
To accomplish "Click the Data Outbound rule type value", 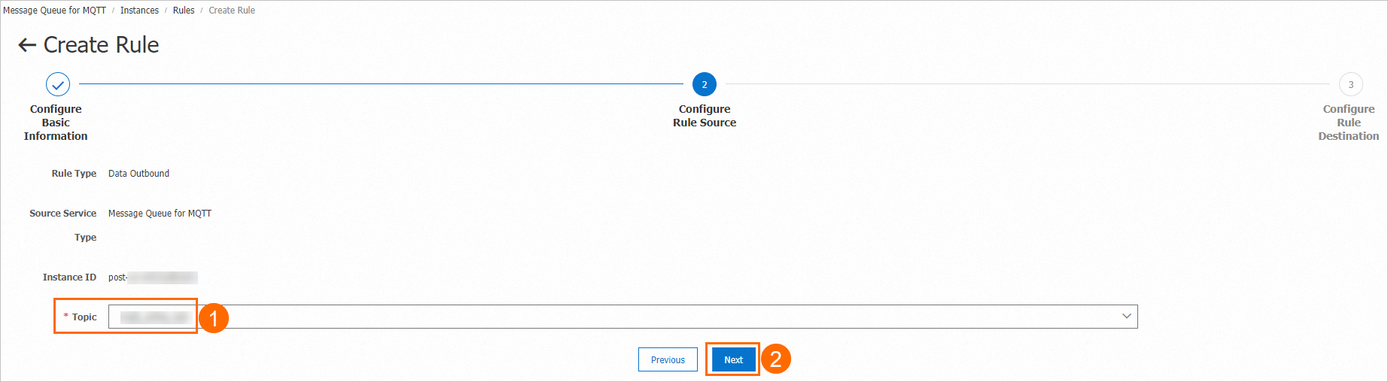I will (x=138, y=174).
